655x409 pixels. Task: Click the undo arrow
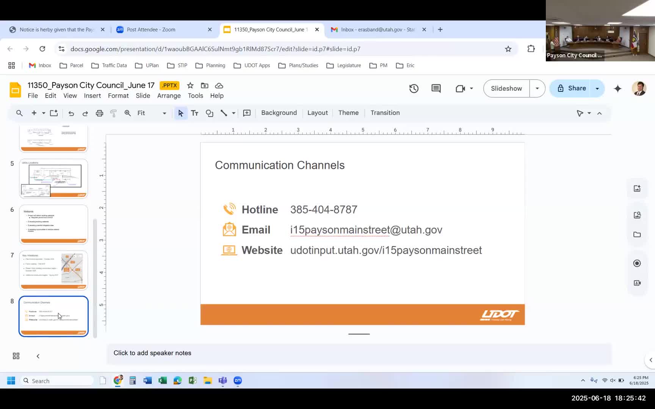click(71, 113)
